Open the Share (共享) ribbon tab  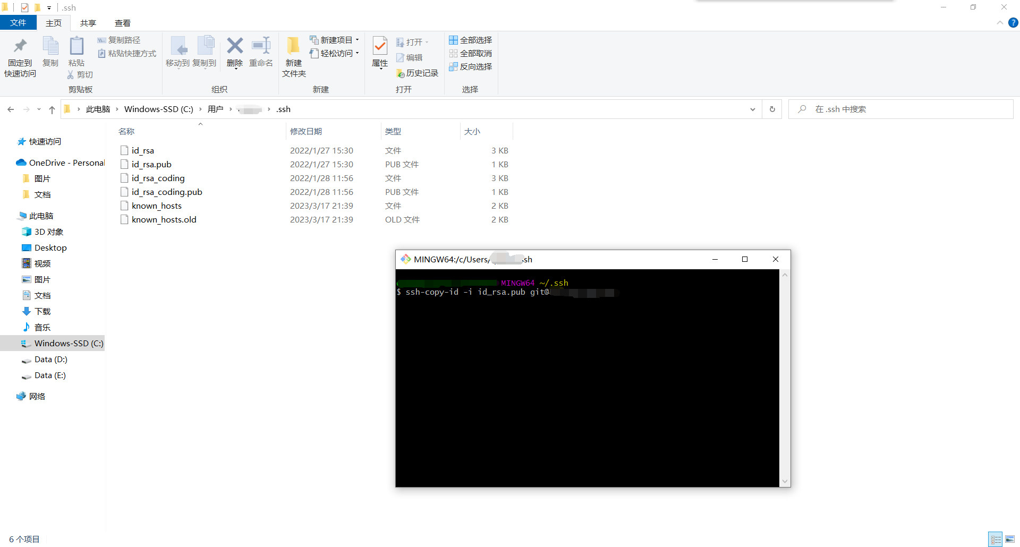[88, 23]
